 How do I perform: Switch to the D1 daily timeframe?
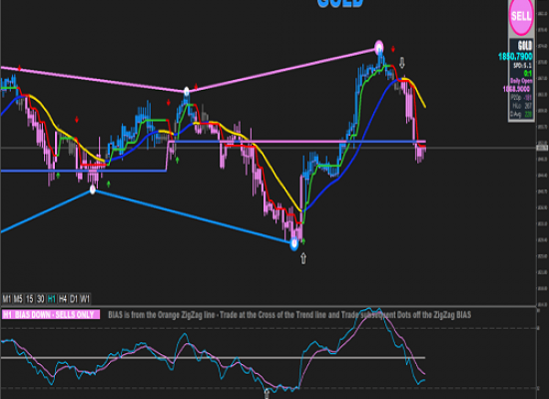pyautogui.click(x=74, y=299)
